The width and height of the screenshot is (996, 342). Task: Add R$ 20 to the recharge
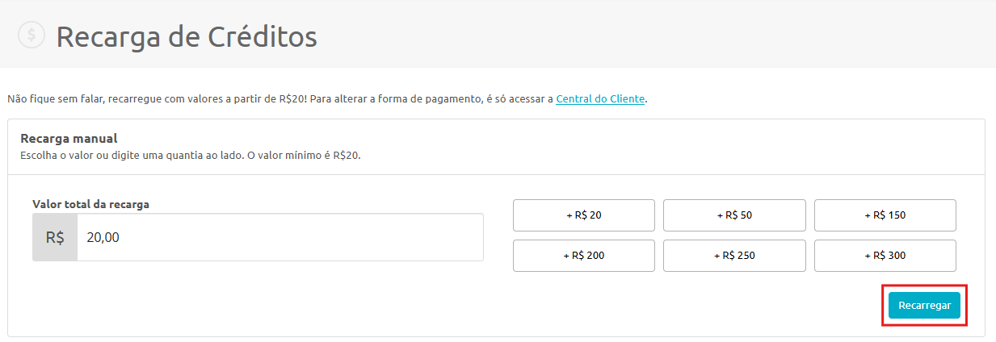[x=584, y=215]
